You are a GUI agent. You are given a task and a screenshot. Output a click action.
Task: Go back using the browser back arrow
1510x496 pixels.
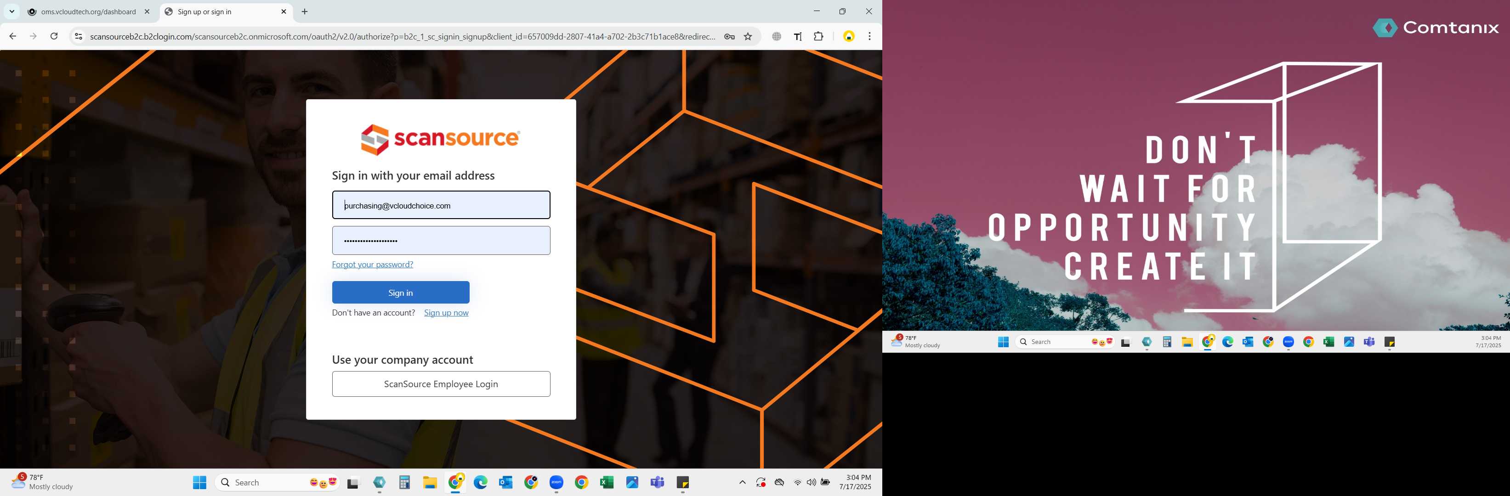(13, 36)
